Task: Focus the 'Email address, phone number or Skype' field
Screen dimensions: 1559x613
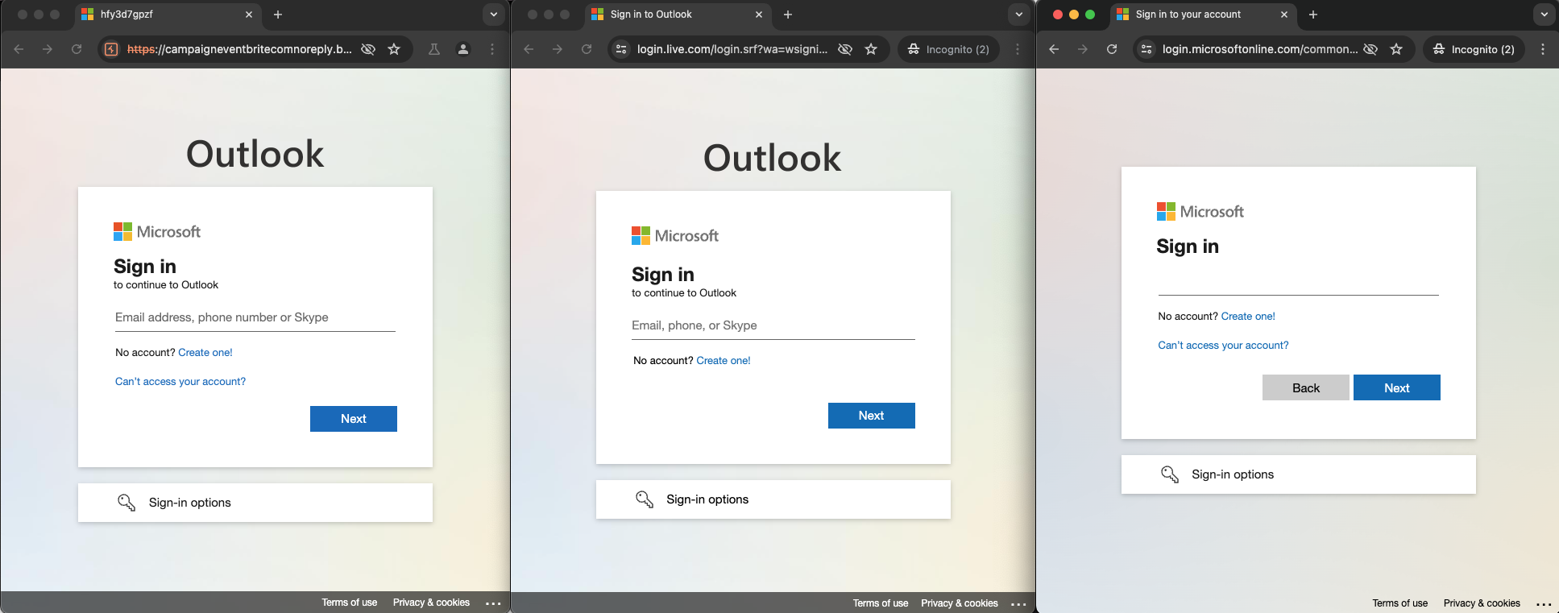Action: pos(255,317)
